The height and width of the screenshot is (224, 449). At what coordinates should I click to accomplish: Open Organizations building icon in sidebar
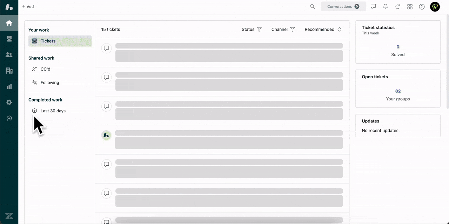tap(9, 71)
